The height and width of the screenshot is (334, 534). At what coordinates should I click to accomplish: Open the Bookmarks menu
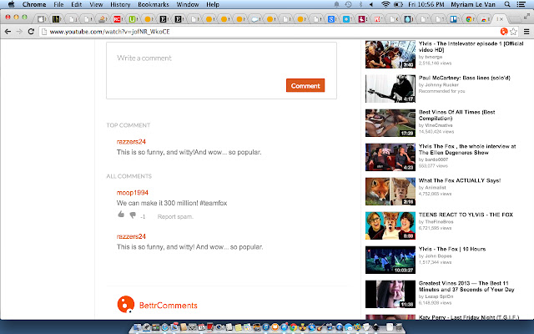click(154, 4)
